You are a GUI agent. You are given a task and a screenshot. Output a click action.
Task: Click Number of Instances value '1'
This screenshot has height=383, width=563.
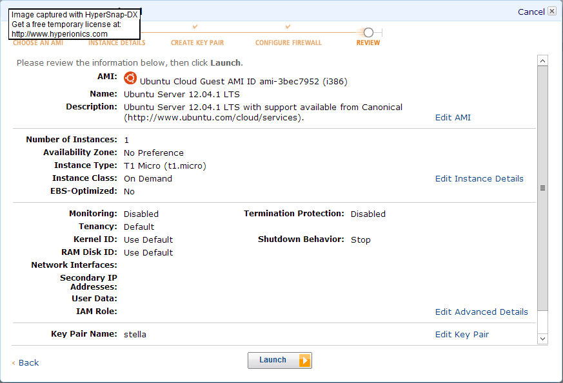(x=126, y=140)
